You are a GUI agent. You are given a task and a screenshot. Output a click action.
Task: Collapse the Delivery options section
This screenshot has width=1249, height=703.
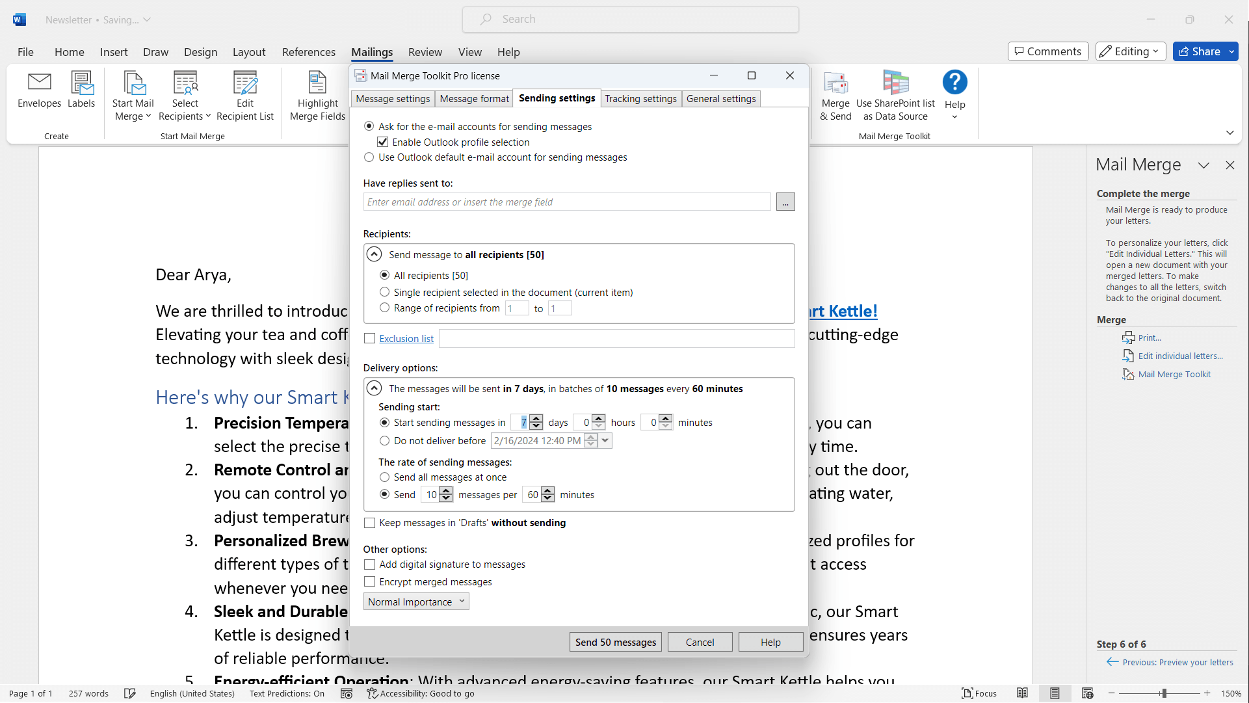click(374, 388)
